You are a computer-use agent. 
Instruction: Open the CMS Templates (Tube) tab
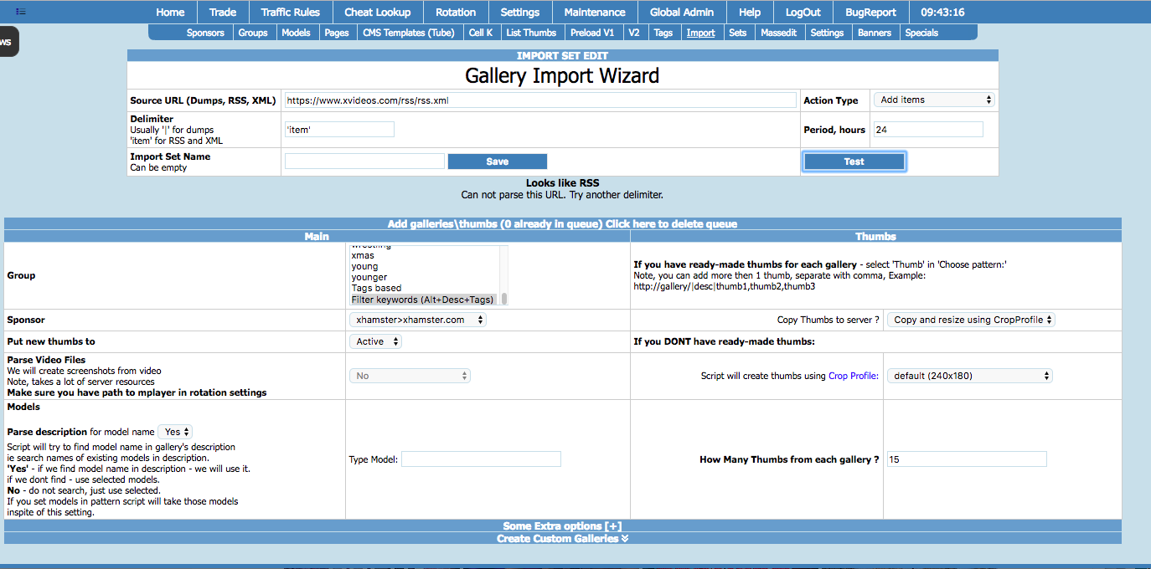tap(409, 33)
